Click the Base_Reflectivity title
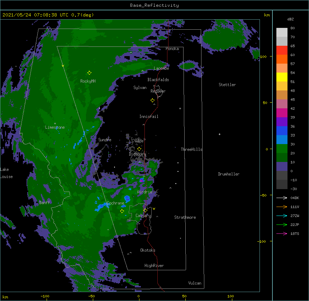Image resolution: width=309 pixels, height=301 pixels. 154,5
